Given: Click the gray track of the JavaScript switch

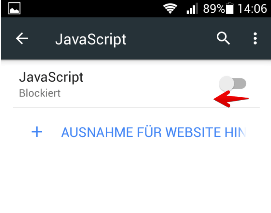Looking at the screenshot, I should (240, 84).
